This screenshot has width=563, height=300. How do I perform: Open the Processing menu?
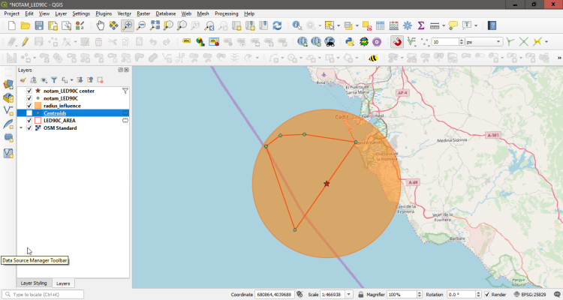tap(226, 13)
